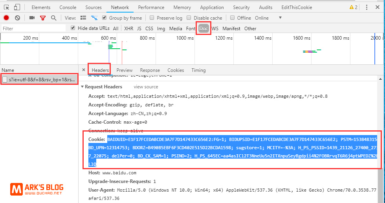385x203 pixels.
Task: Toggle the Hide data URLs checkbox
Action: [73, 28]
